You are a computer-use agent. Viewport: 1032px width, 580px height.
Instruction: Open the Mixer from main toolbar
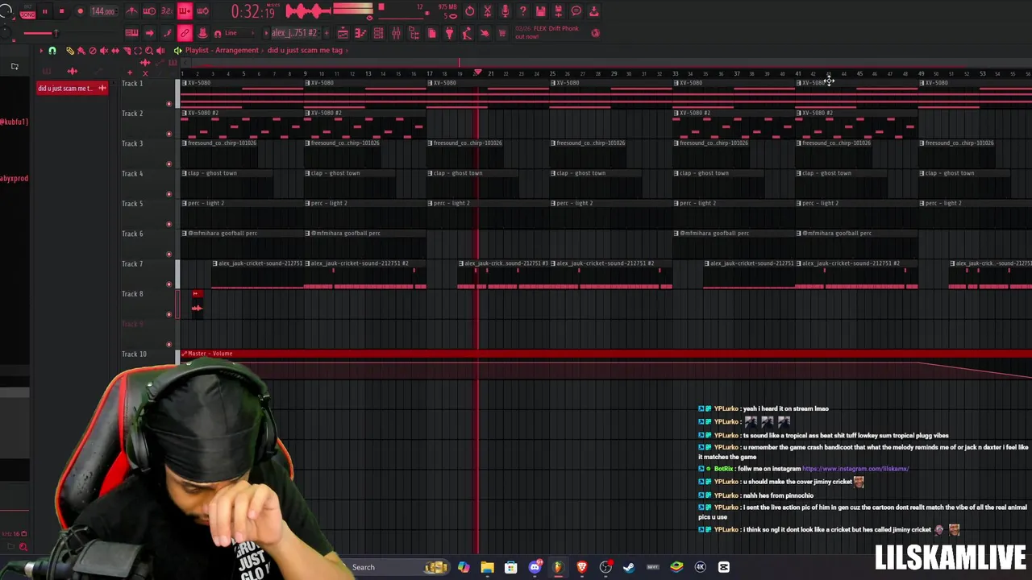pyautogui.click(x=396, y=33)
